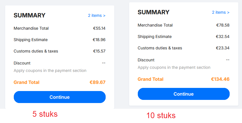The height and width of the screenshot is (123, 242).
Task: Click the SUMMARY heading above €55.14
Action: (x=30, y=15)
